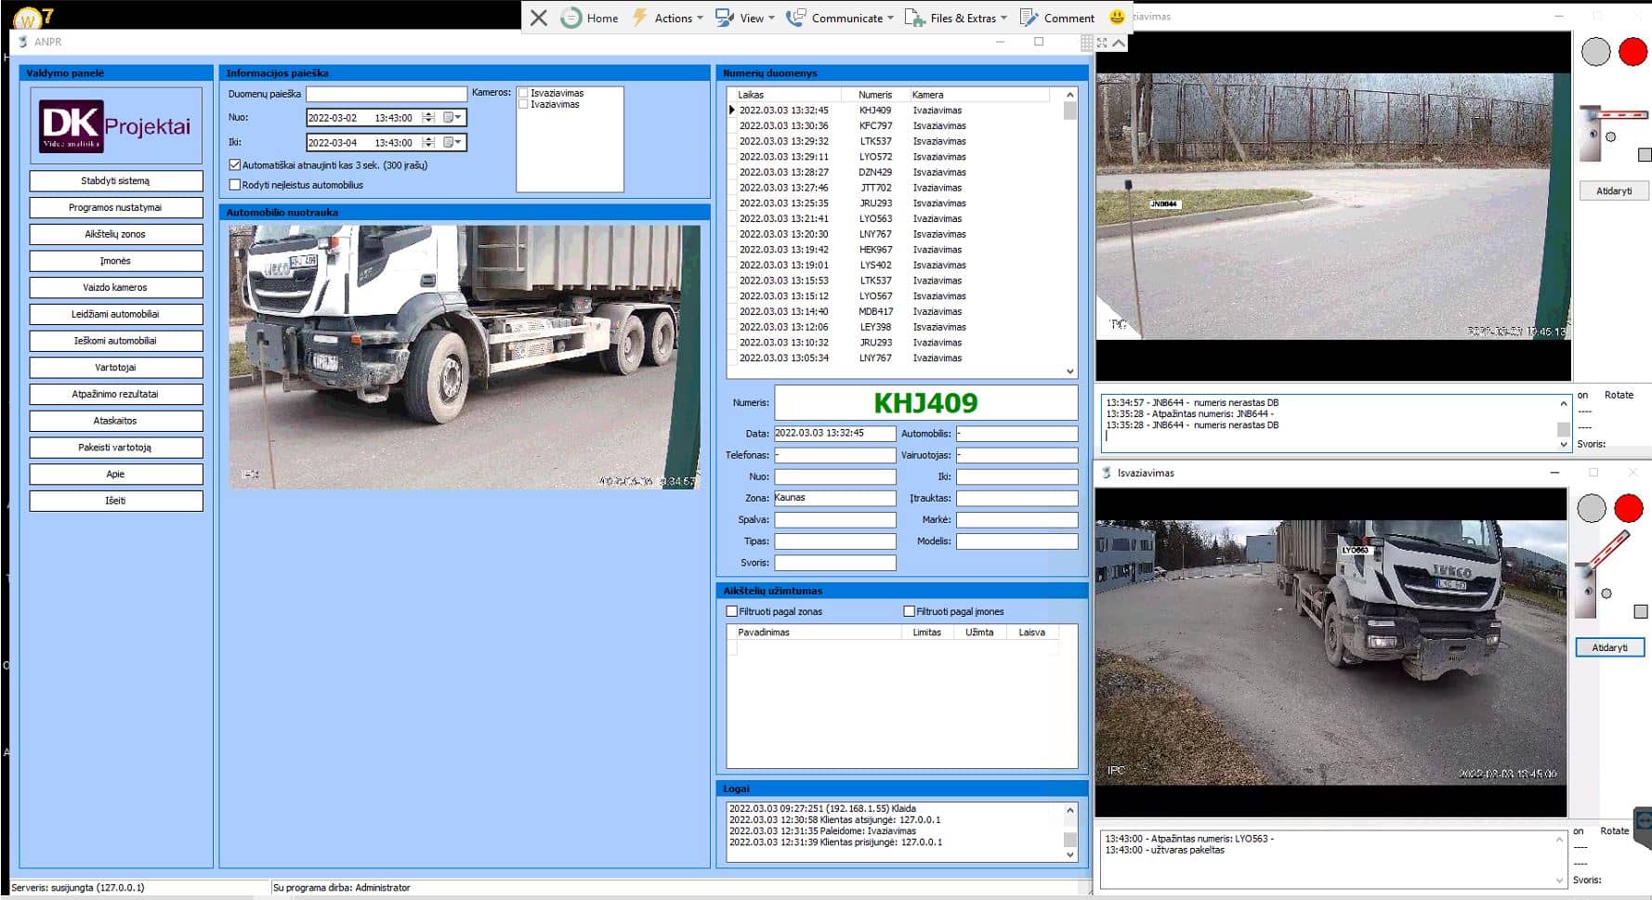
Task: Toggle the small square checkbox in Isvaziavimas window
Action: [x=1641, y=612]
